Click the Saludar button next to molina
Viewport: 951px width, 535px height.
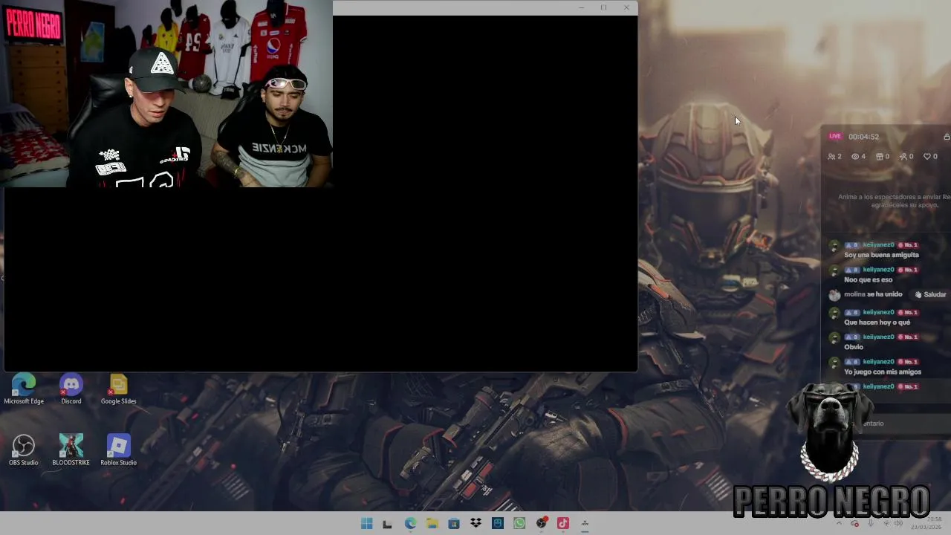(930, 294)
